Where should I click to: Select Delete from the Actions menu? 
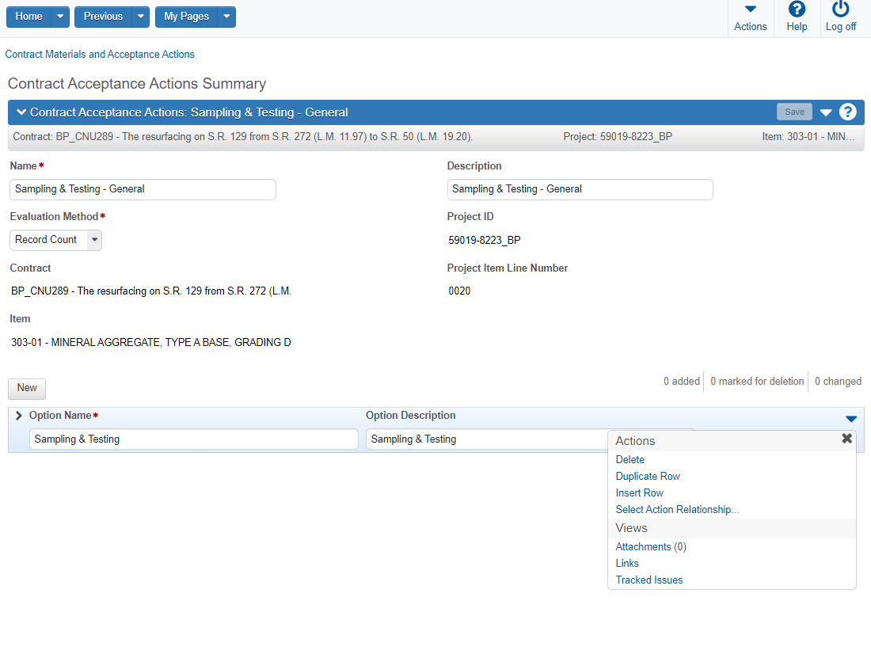coord(629,460)
